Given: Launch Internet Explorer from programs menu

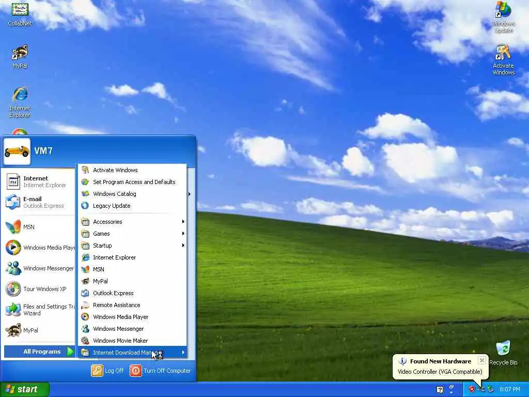Looking at the screenshot, I should point(132,257).
